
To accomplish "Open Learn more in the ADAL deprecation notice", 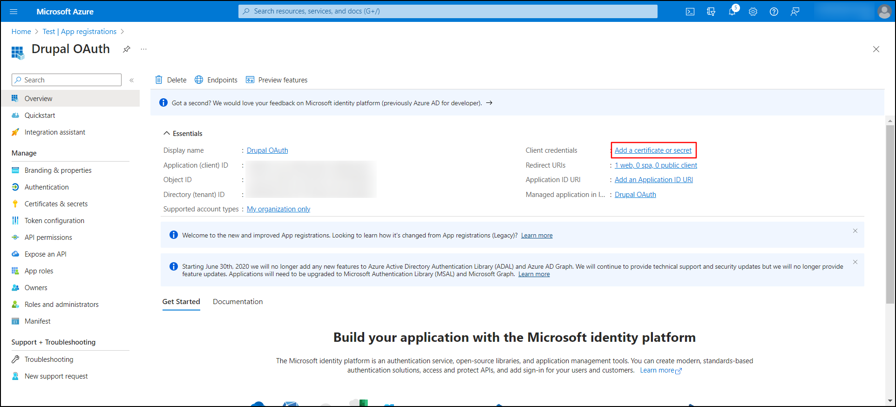I will coord(534,274).
